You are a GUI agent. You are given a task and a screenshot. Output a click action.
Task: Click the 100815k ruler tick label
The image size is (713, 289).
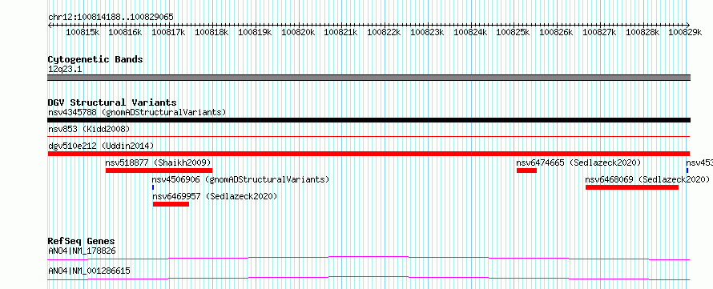coord(83,32)
